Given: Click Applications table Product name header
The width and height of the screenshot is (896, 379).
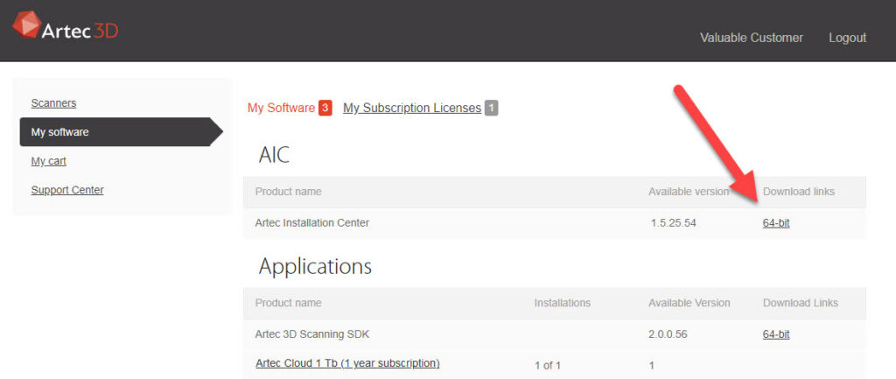Looking at the screenshot, I should click(x=288, y=303).
